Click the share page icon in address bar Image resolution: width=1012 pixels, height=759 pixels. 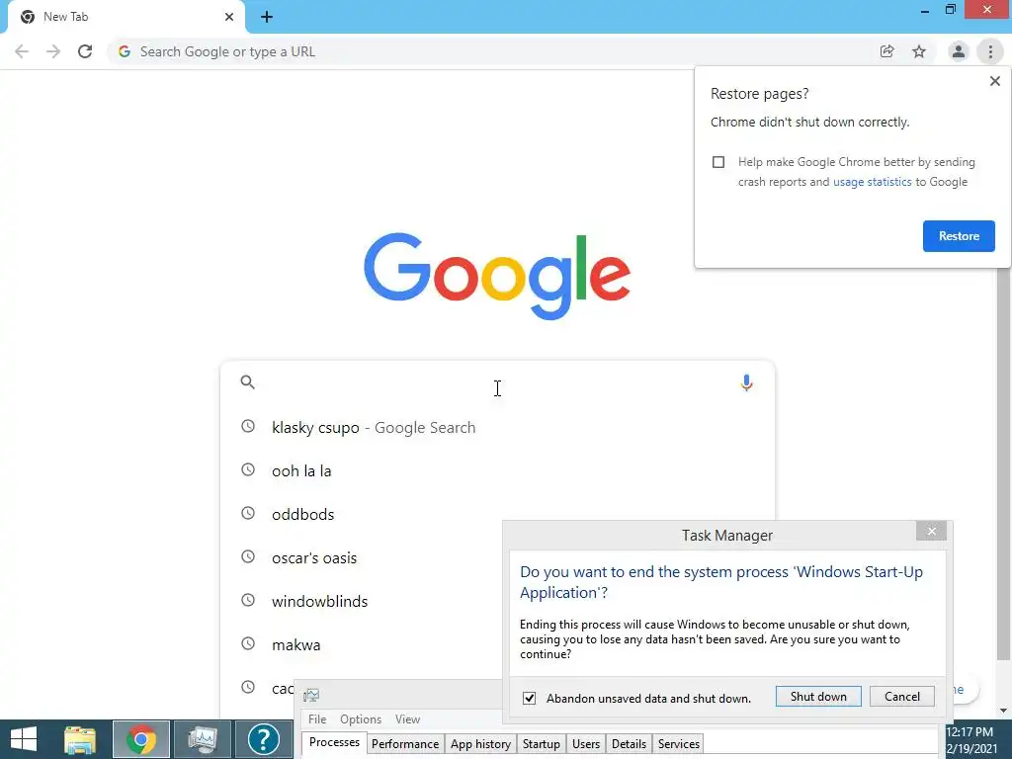tap(886, 51)
